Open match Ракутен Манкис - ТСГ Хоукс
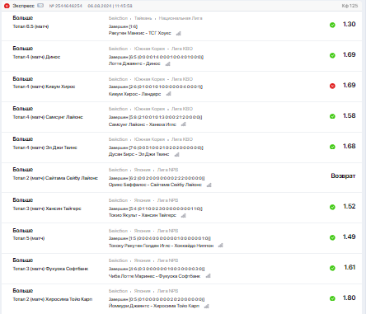 [x=139, y=33]
